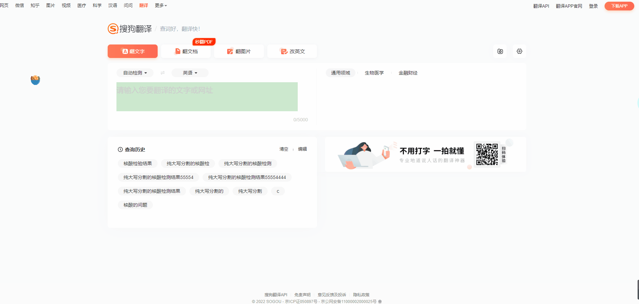Open 汉语 in top navigation
This screenshot has width=639, height=304.
(113, 5)
